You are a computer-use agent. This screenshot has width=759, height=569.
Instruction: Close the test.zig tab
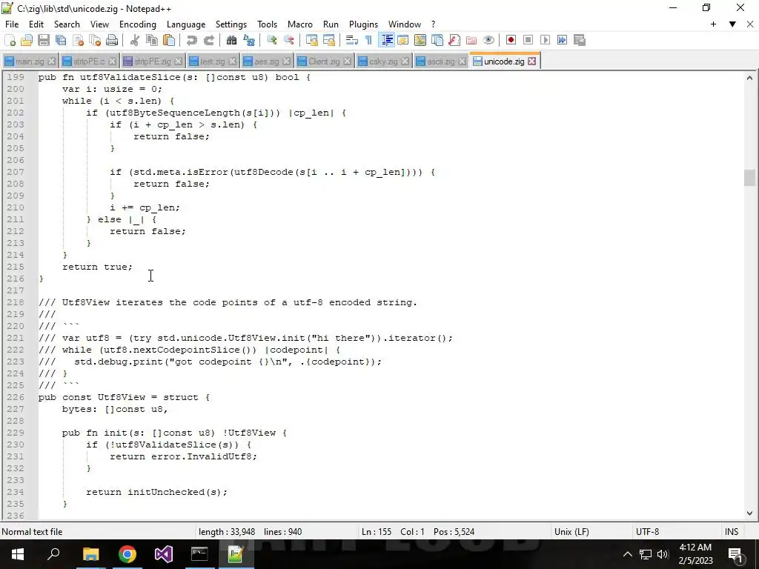(232, 61)
